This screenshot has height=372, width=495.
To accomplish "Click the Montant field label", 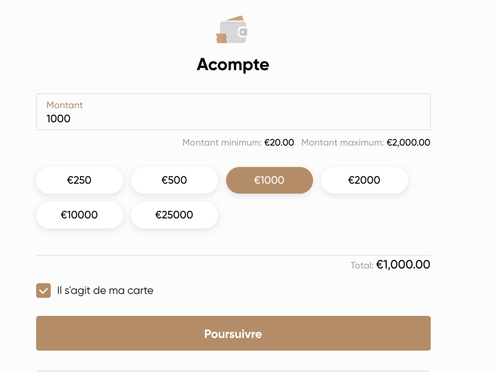I will 64,105.
